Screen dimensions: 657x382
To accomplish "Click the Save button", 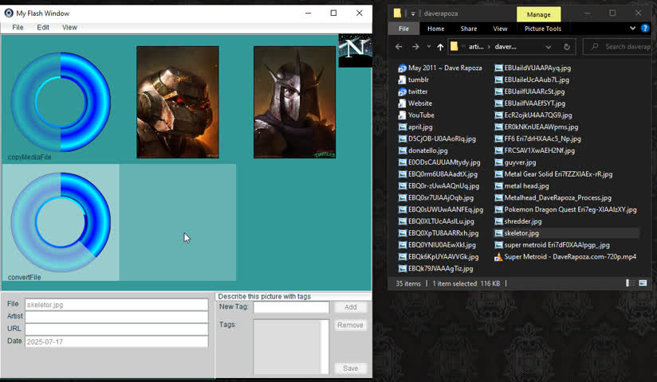I will point(350,368).
